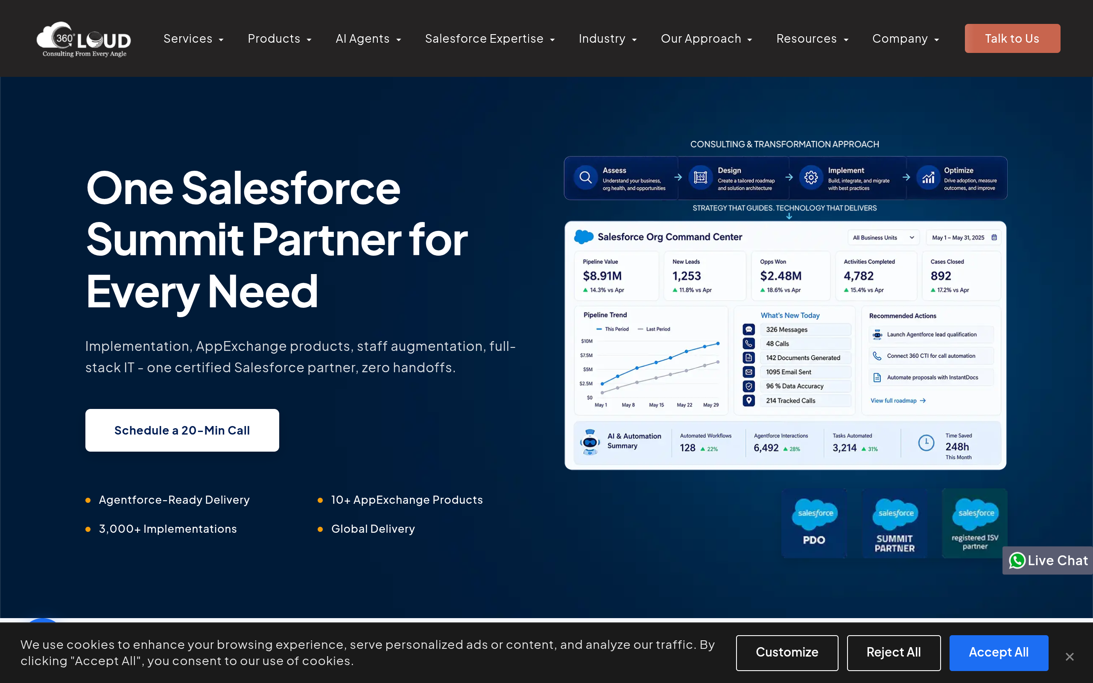Click the Assess magnifier icon

pyautogui.click(x=585, y=178)
